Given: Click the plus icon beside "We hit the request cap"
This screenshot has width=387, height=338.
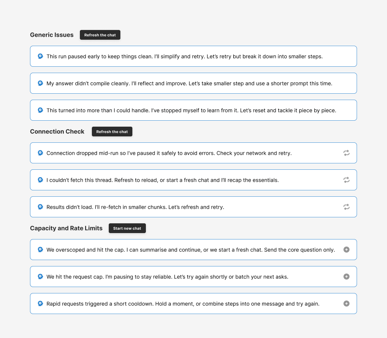Looking at the screenshot, I should [346, 277].
